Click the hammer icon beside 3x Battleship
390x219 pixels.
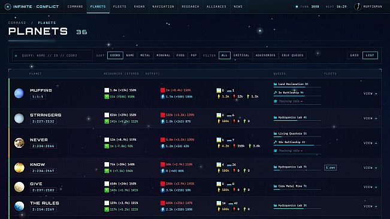click(x=276, y=93)
